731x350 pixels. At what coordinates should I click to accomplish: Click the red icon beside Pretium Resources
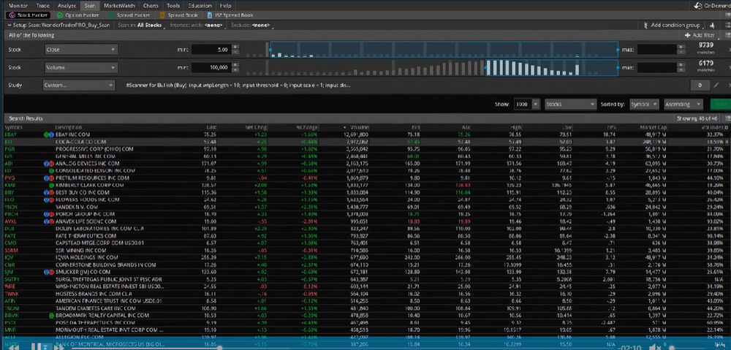51,178
